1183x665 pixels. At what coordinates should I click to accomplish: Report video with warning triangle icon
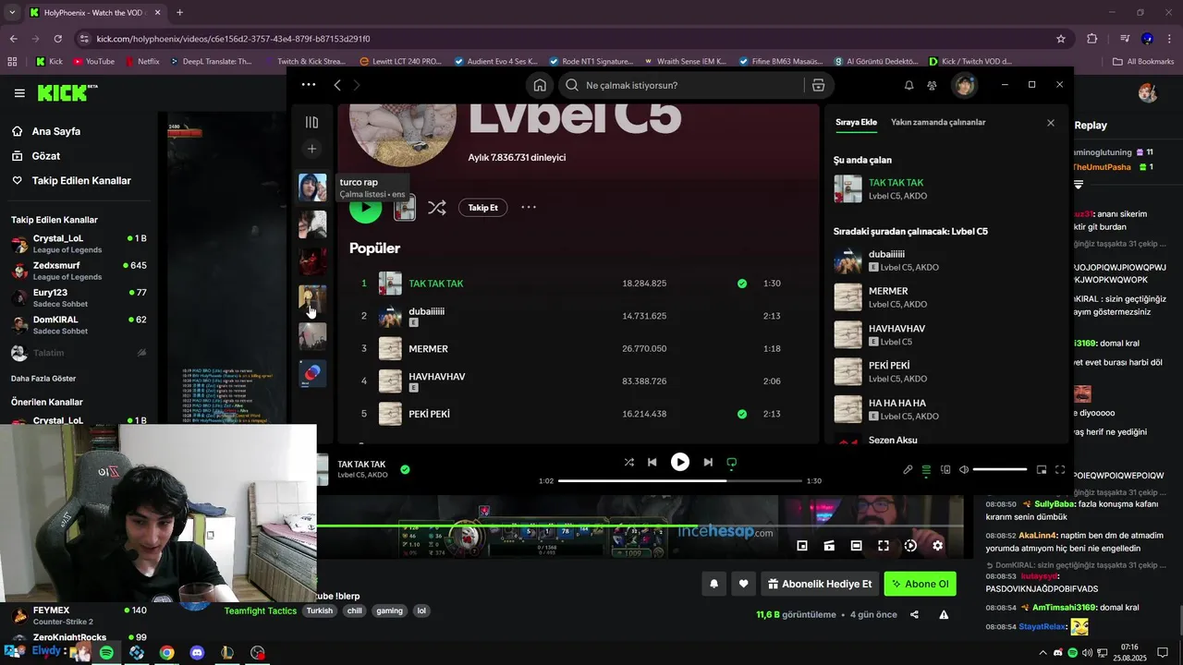[944, 615]
